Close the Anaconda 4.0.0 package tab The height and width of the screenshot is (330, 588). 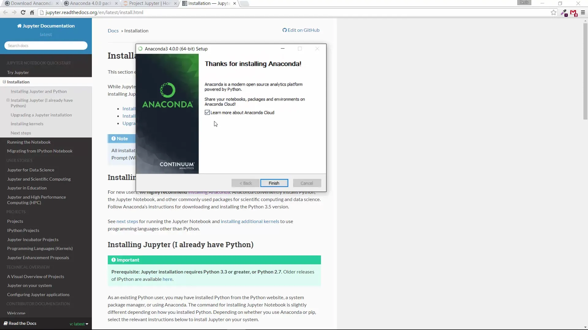click(x=116, y=3)
